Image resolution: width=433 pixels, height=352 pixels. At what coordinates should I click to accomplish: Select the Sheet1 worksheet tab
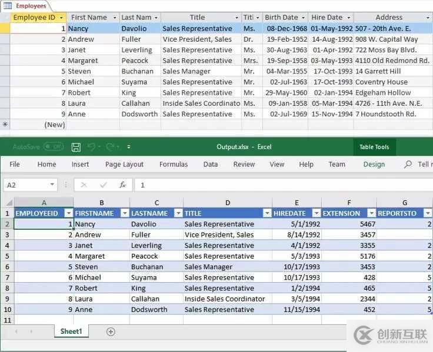point(71,331)
